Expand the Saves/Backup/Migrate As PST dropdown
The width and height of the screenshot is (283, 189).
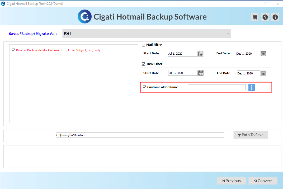pos(147,34)
